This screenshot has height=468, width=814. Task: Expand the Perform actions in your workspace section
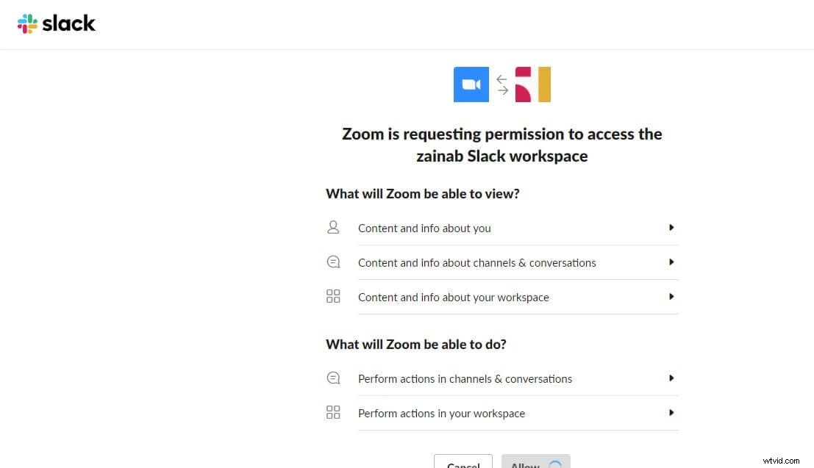[671, 413]
